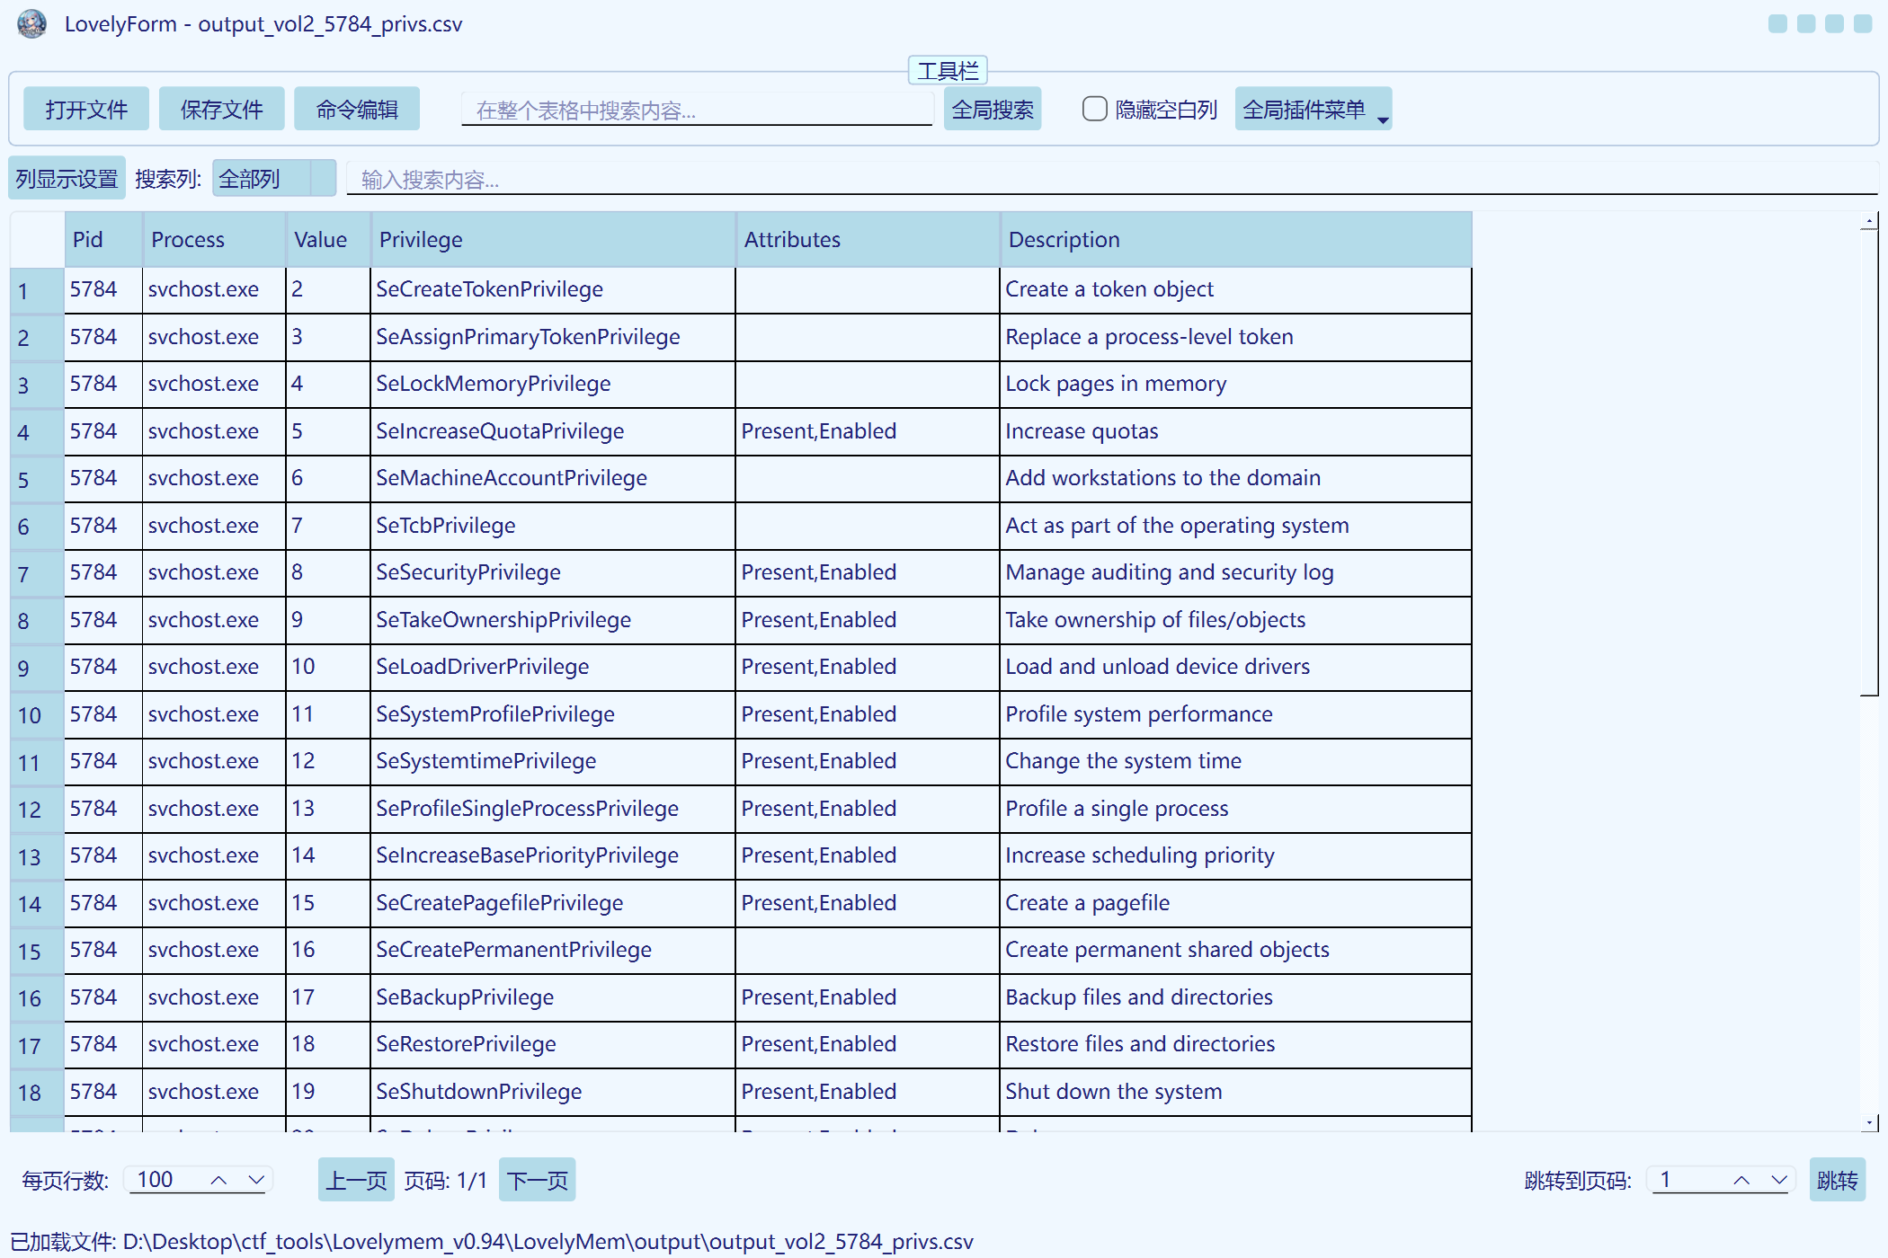Click the vertical scrollbar's top arrow
This screenshot has width=1888, height=1258.
tap(1869, 220)
